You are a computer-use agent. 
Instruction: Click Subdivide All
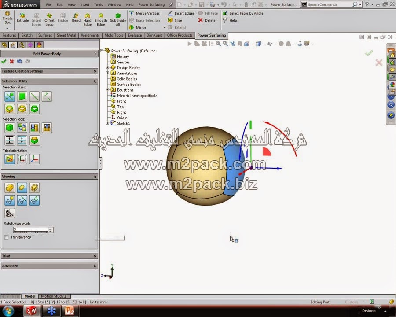coord(118,20)
